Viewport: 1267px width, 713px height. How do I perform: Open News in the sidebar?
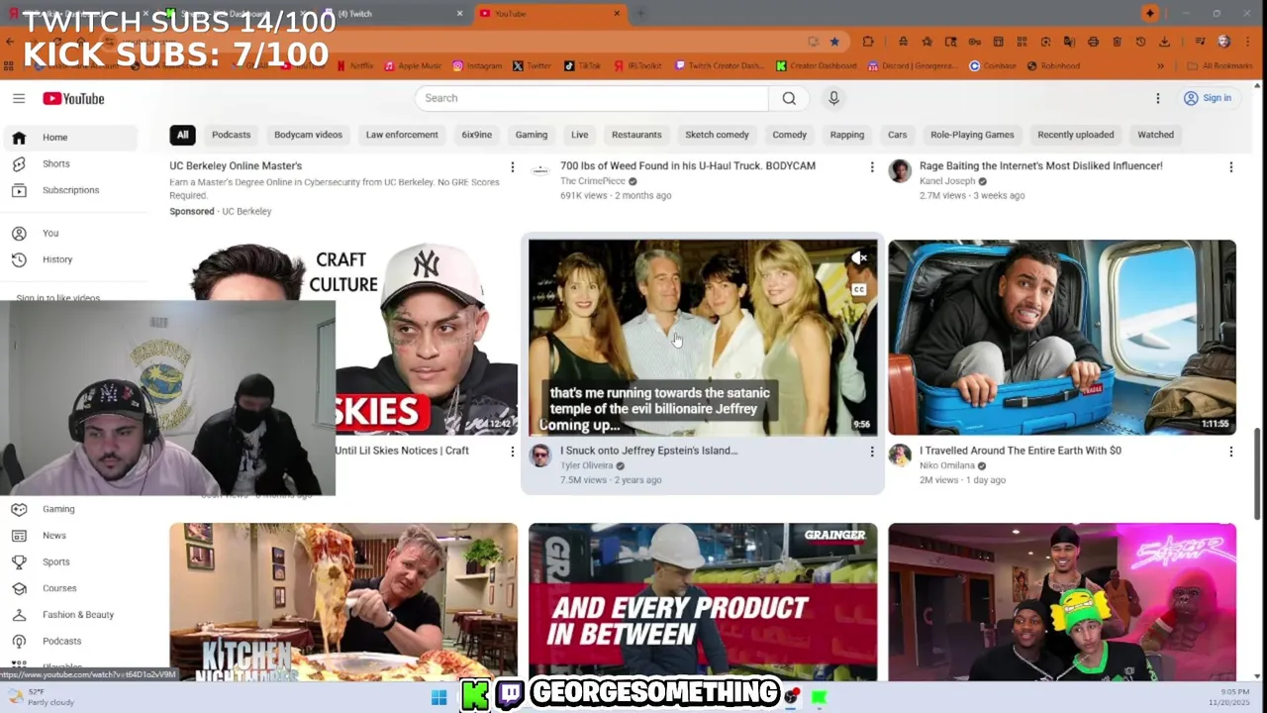[x=71, y=536]
